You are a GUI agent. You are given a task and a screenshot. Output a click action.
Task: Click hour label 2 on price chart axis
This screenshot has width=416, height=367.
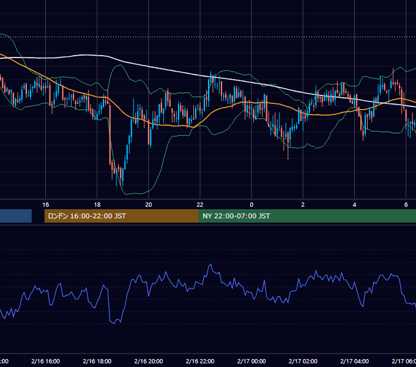coord(303,205)
